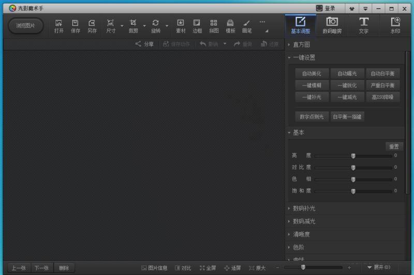Click the 饱和度 saturation slider handle
The height and width of the screenshot is (275, 414).
[353, 191]
